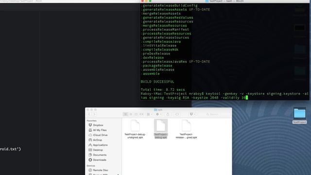Open the Finder arrange-by dropdown

point(149,114)
